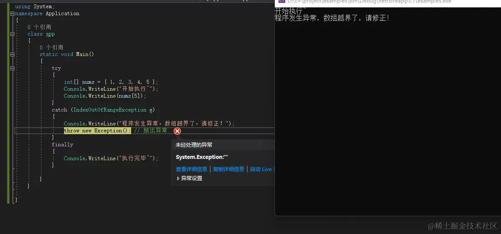Open the 0 个引用 CodeLens above class app
Viewport: 501px width, 234px height.
coord(39,27)
